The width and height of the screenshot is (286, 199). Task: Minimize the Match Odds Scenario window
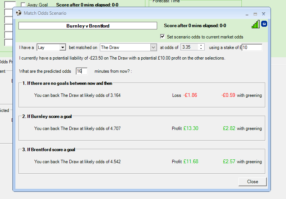pyautogui.click(x=247, y=14)
